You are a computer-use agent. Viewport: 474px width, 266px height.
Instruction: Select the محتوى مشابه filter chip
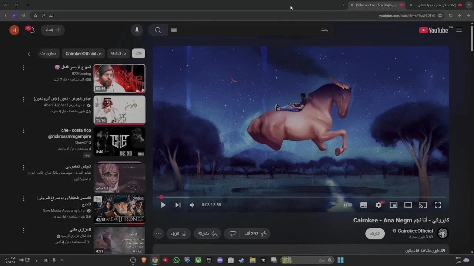48,54
